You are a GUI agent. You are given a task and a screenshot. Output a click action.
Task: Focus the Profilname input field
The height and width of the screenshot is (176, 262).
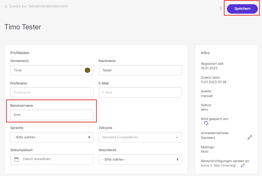pyautogui.click(x=52, y=92)
